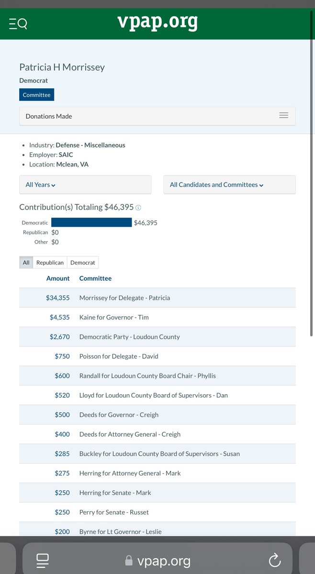Tap the vpap.org address bar field
Viewport: 315px width, 574px height.
[163, 561]
